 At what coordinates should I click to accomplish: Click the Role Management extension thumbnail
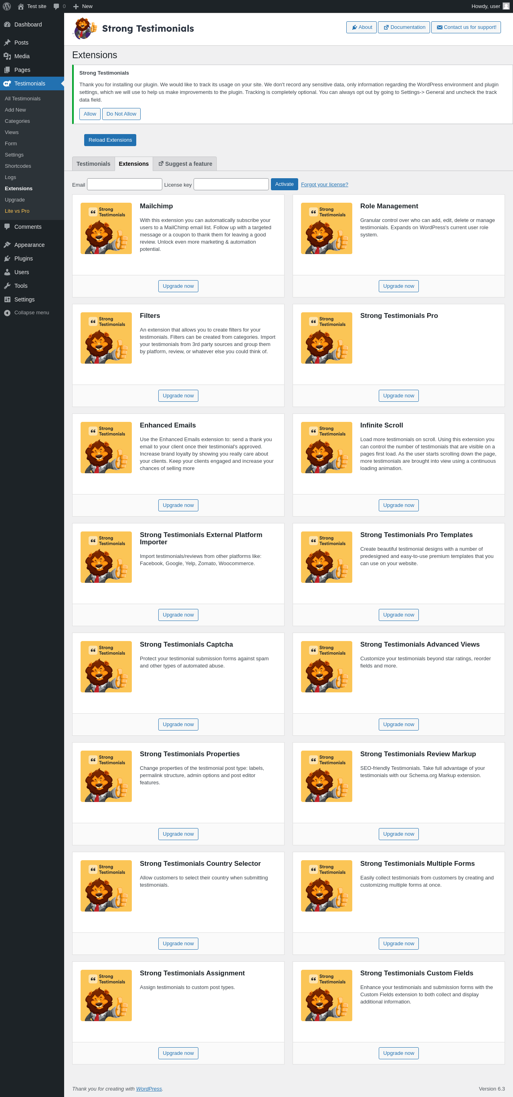click(327, 228)
